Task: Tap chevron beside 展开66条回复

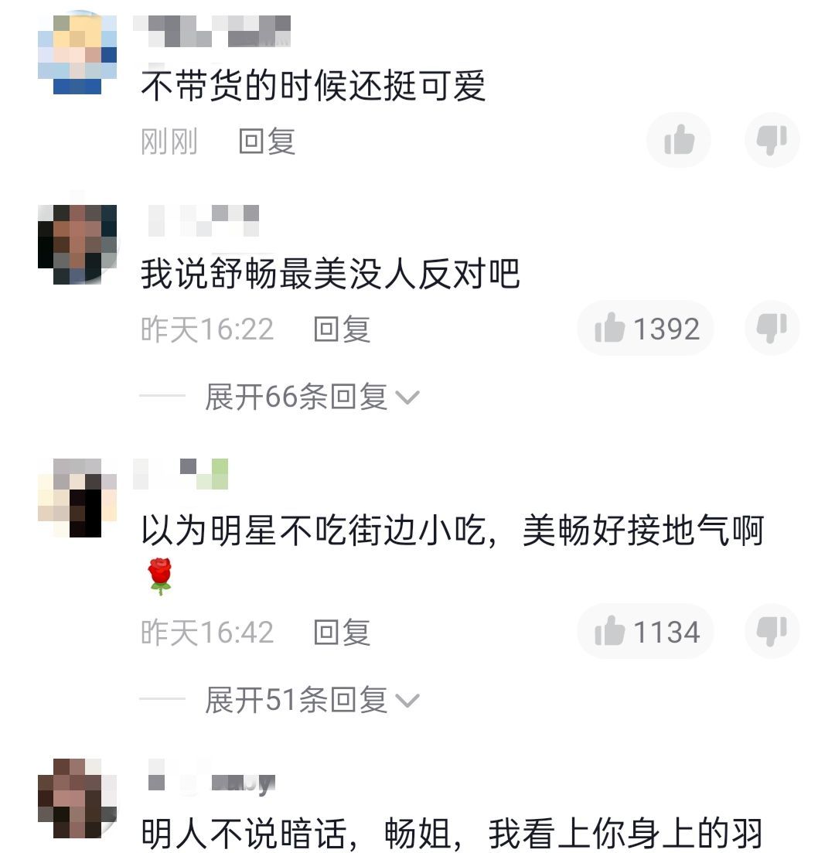Action: [407, 397]
